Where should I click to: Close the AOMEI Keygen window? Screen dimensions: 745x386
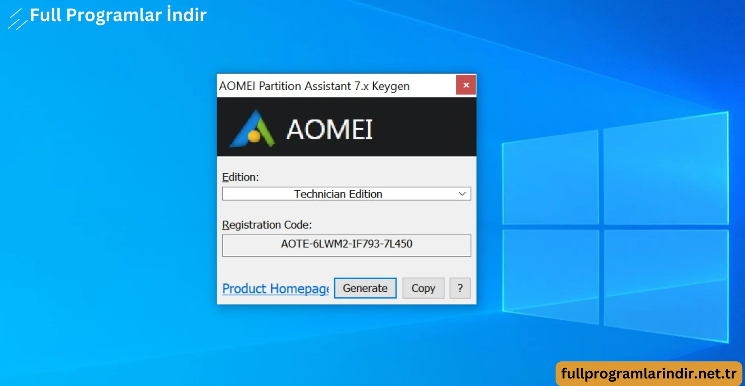tap(466, 85)
